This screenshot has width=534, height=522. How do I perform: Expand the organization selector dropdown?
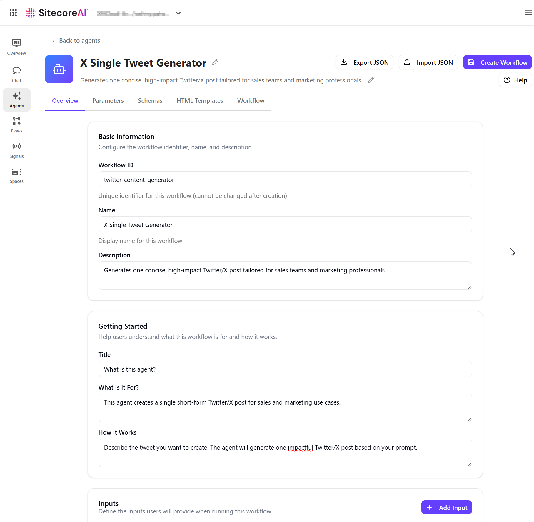pos(178,13)
